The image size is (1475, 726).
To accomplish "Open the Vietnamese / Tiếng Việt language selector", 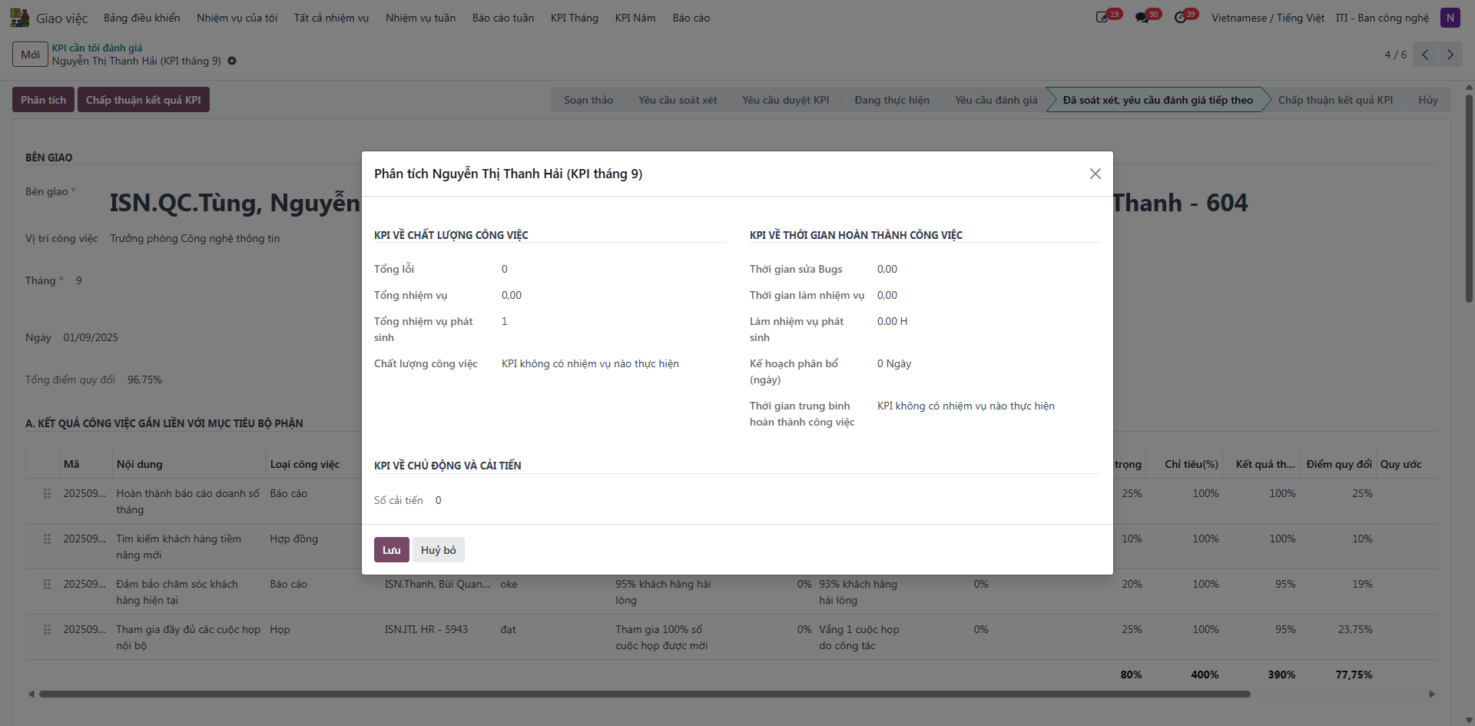I will click(x=1268, y=18).
